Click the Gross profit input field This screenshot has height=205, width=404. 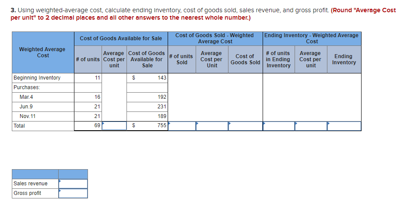73,194
